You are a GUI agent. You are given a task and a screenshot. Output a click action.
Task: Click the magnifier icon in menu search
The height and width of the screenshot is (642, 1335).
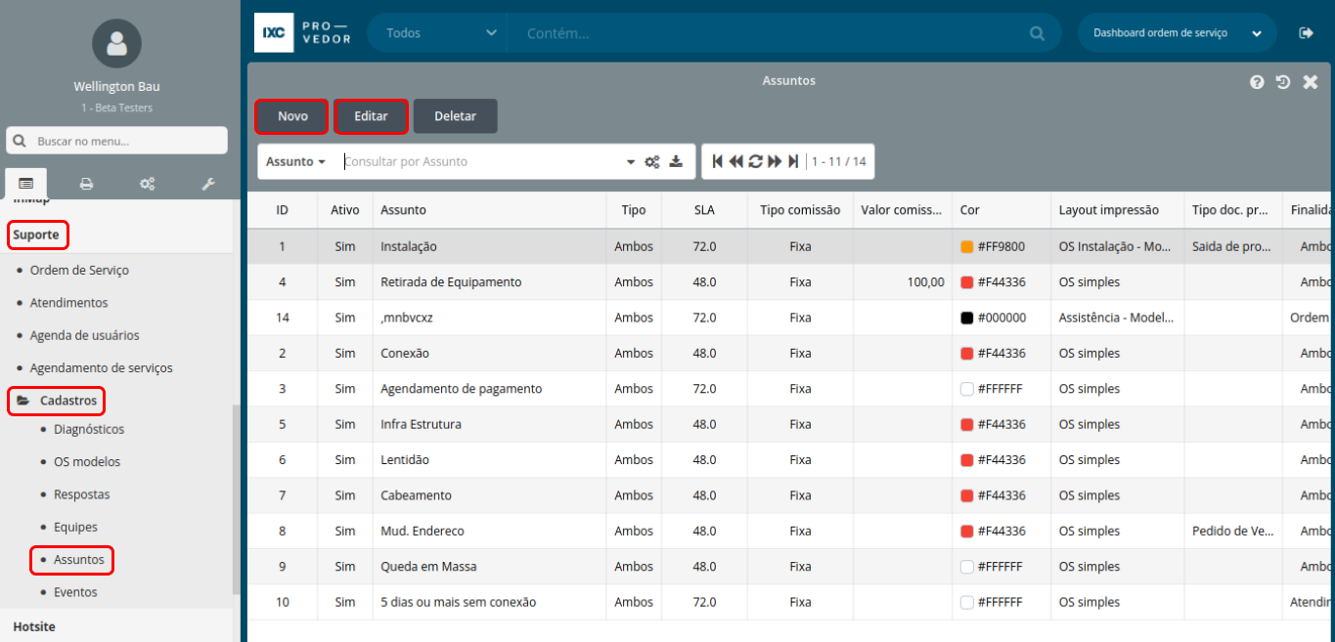tap(21, 141)
